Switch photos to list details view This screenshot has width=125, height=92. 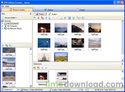(x=83, y=18)
